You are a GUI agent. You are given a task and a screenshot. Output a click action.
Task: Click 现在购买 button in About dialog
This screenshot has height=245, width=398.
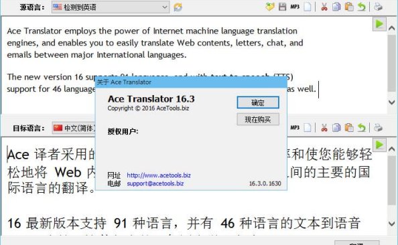[258, 119]
